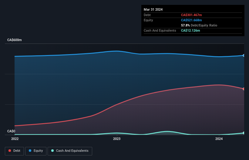Select the Debt line end marker

[244, 89]
